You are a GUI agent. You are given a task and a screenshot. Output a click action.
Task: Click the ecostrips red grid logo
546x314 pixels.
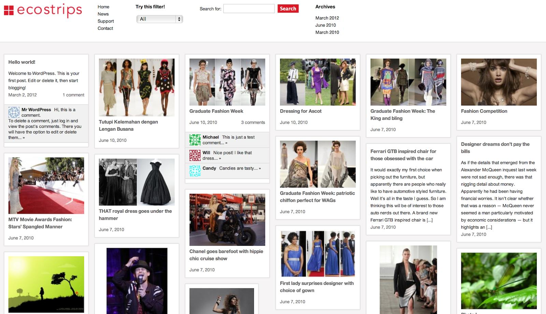(9, 10)
